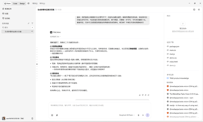Image resolution: width=203 pixels, height=122 pixels.
Task: Click the empty to-do placeholder icon
Action: click(x=183, y=24)
